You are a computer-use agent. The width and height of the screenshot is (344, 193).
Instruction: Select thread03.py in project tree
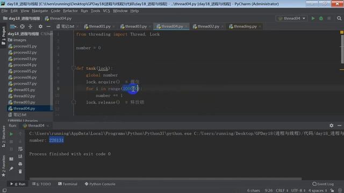[x=24, y=102]
